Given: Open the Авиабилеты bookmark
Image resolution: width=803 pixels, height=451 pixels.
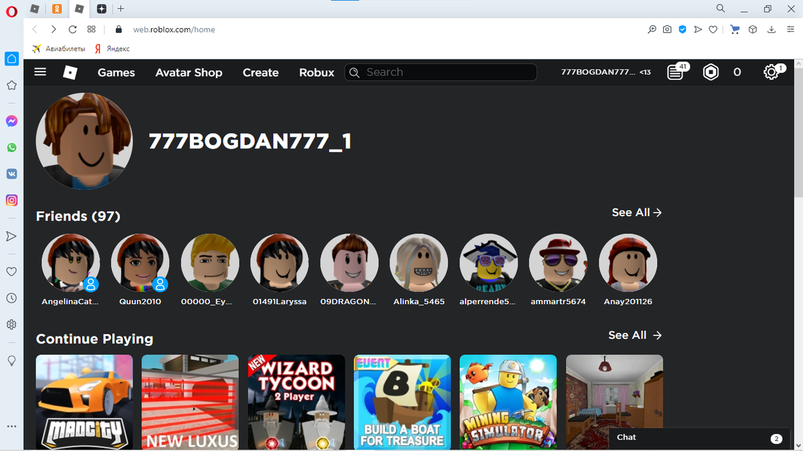Looking at the screenshot, I should tap(59, 49).
